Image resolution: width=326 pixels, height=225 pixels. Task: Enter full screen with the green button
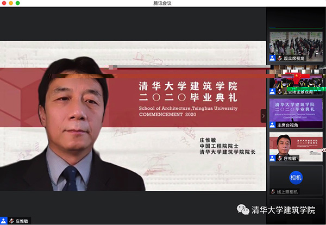tap(18, 3)
